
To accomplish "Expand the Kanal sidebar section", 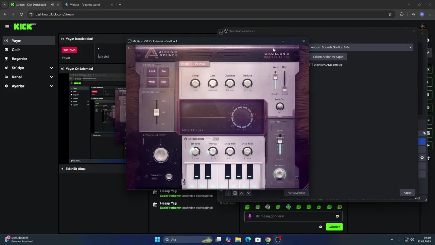I will pyautogui.click(x=29, y=77).
